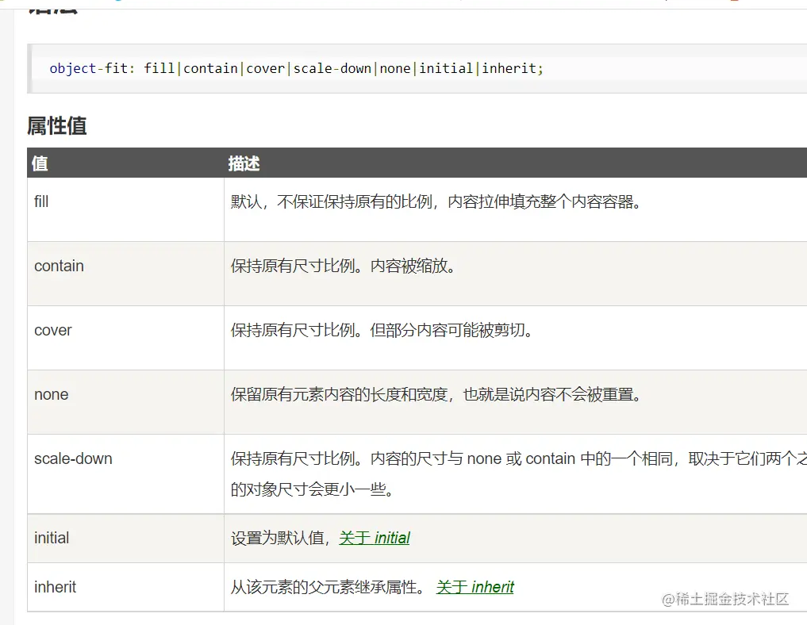807x625 pixels.
Task: Click 'scale-down' keyword in the code line
Action: (332, 68)
